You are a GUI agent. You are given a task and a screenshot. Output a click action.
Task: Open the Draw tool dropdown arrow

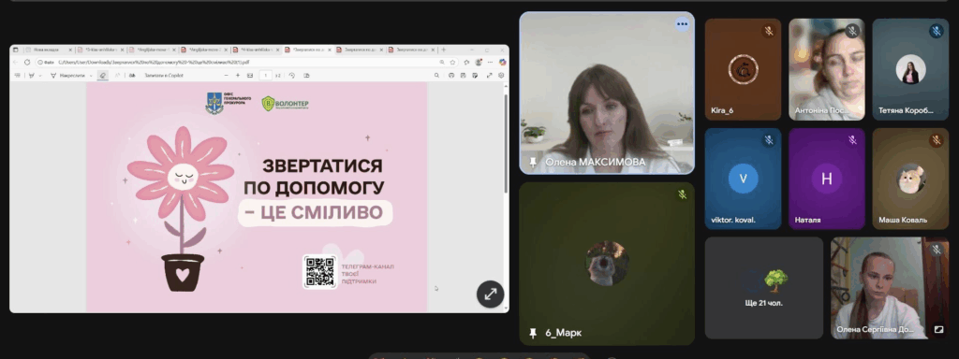pyautogui.click(x=91, y=76)
